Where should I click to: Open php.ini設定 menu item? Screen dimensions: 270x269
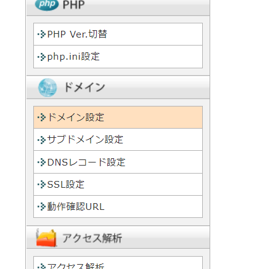118,57
